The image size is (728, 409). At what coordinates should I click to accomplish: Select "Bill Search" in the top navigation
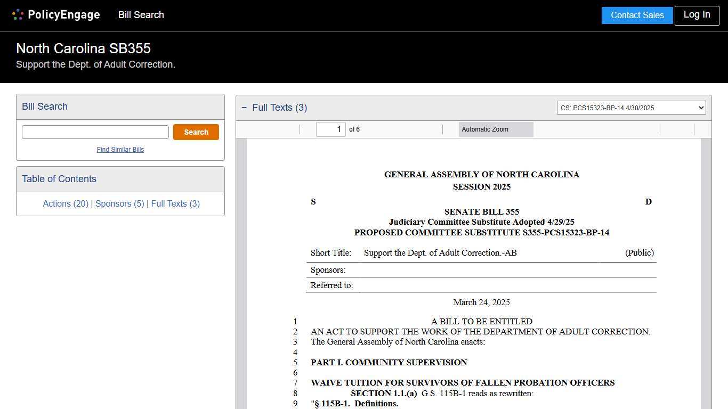pos(141,15)
